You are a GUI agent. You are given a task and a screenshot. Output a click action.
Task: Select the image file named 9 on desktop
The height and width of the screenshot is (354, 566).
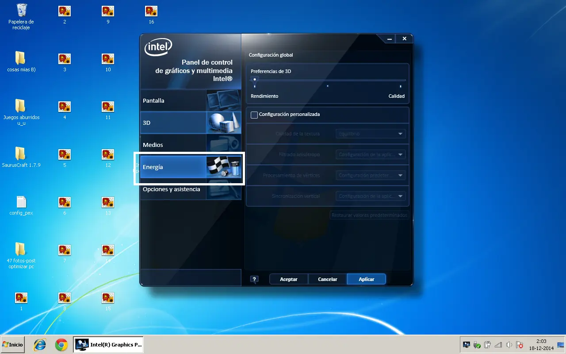coord(108,14)
